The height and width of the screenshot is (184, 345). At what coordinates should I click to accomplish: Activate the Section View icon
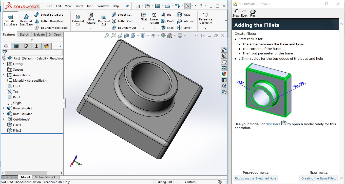pyautogui.click(x=127, y=36)
